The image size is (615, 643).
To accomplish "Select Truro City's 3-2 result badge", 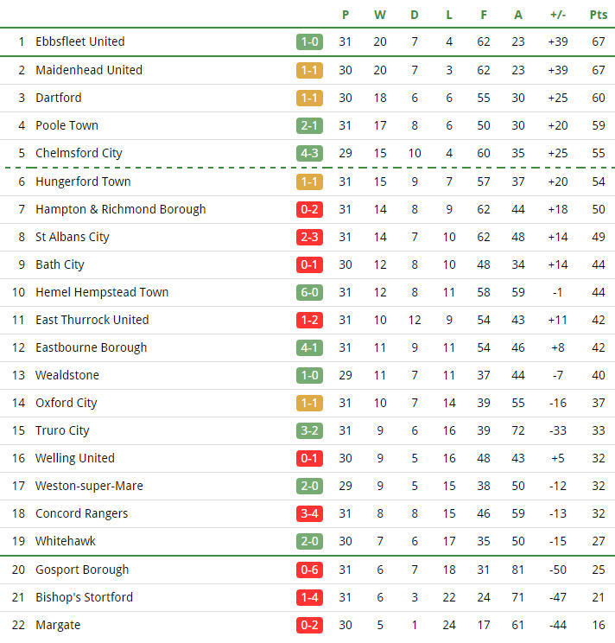I will (309, 430).
